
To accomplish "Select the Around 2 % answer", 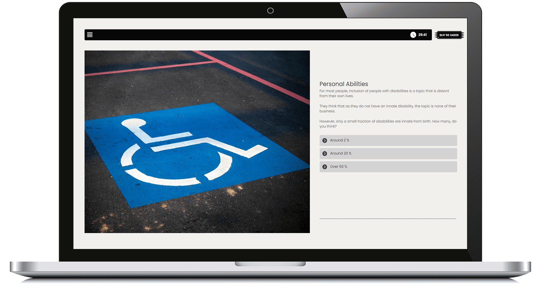I will pyautogui.click(x=388, y=140).
